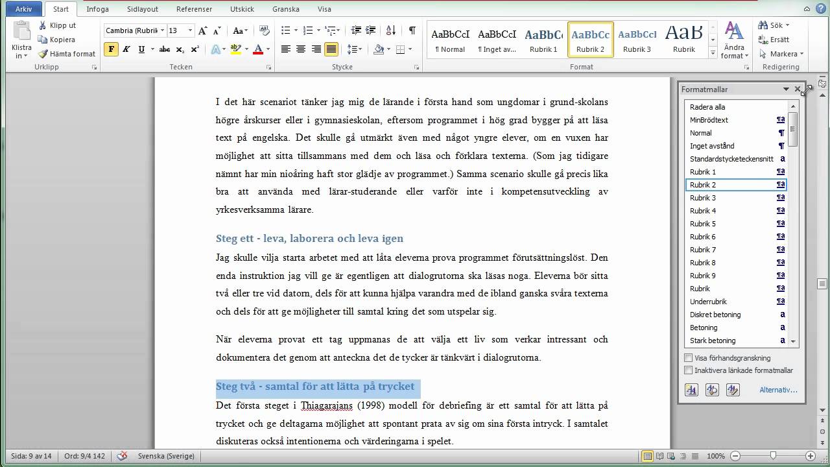Switch to full screen reading view
The image size is (830, 467).
coord(659,456)
